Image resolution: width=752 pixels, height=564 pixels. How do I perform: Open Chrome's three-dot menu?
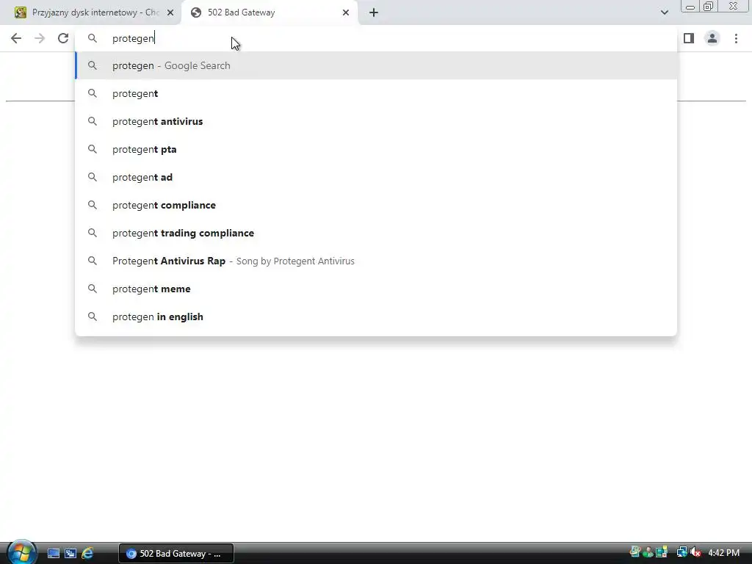[736, 38]
